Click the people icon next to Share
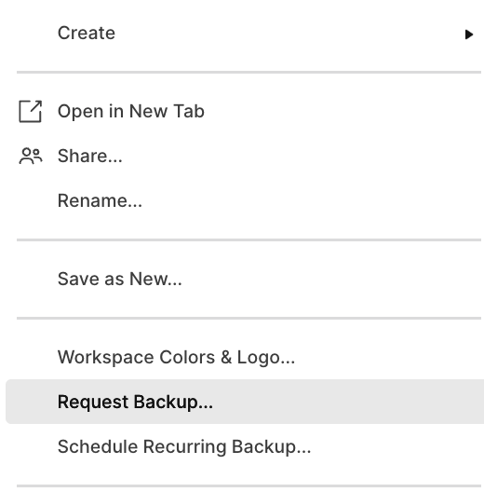Screen dimensions: 484x492 (x=31, y=156)
